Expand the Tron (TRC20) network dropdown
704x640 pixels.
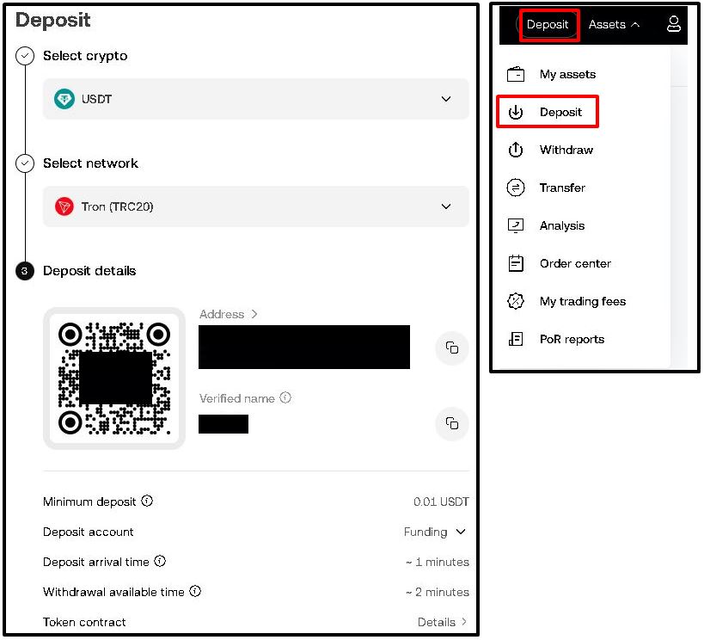click(x=445, y=206)
